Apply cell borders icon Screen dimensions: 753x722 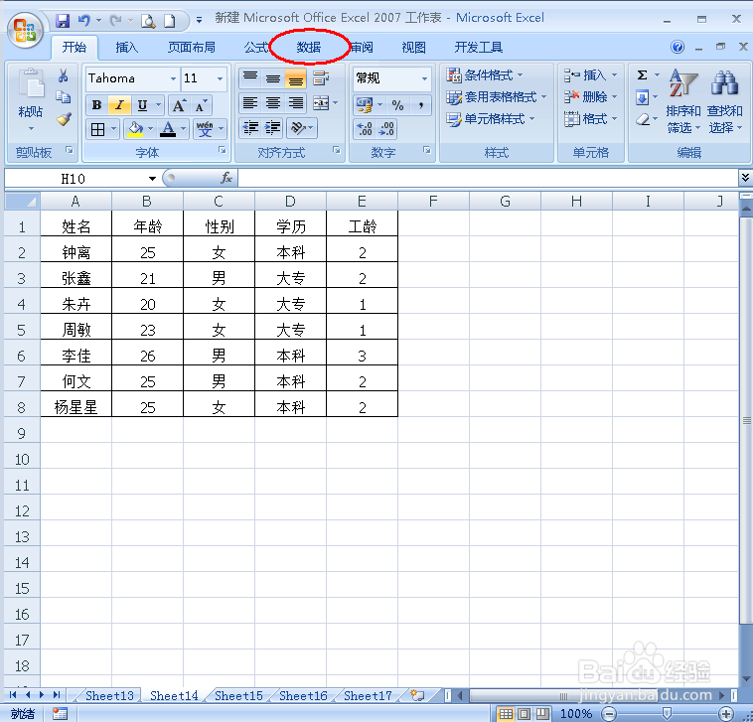tap(98, 129)
